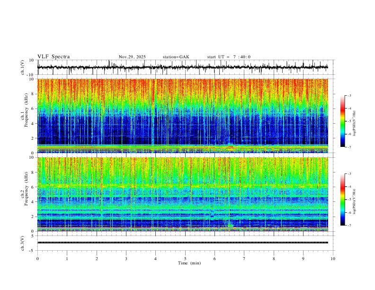Click the 'ch.1(V)' waveform axis label

23,67
